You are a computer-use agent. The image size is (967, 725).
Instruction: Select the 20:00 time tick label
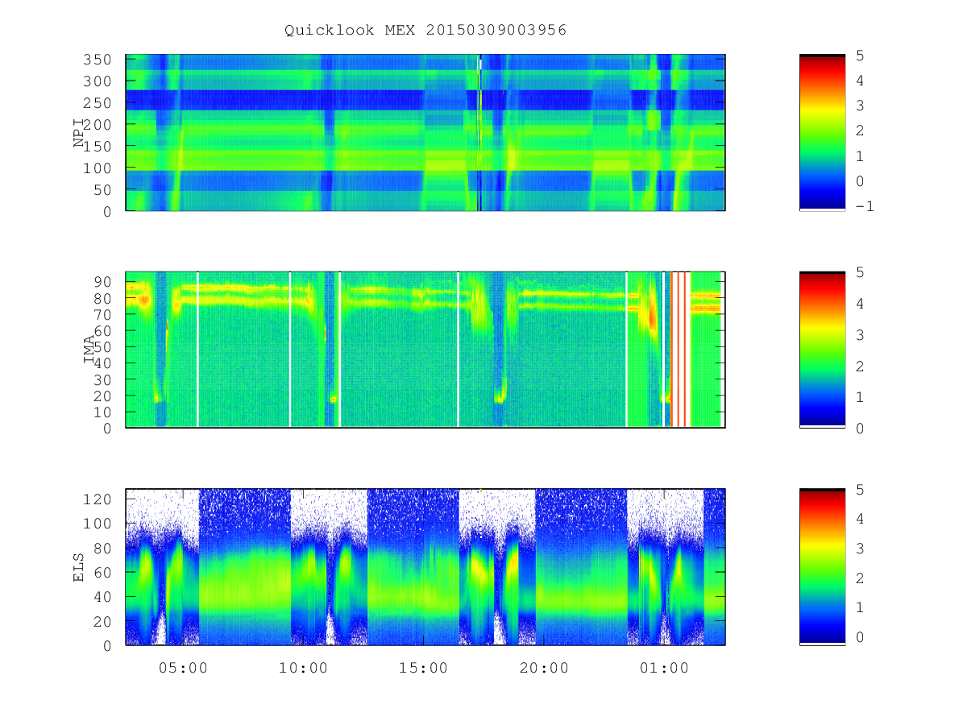coord(544,668)
